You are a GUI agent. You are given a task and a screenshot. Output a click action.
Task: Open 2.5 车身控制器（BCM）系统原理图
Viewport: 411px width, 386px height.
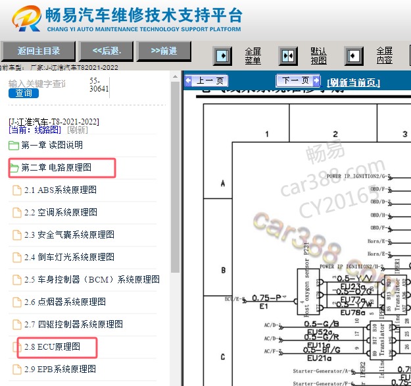pyautogui.click(x=92, y=279)
